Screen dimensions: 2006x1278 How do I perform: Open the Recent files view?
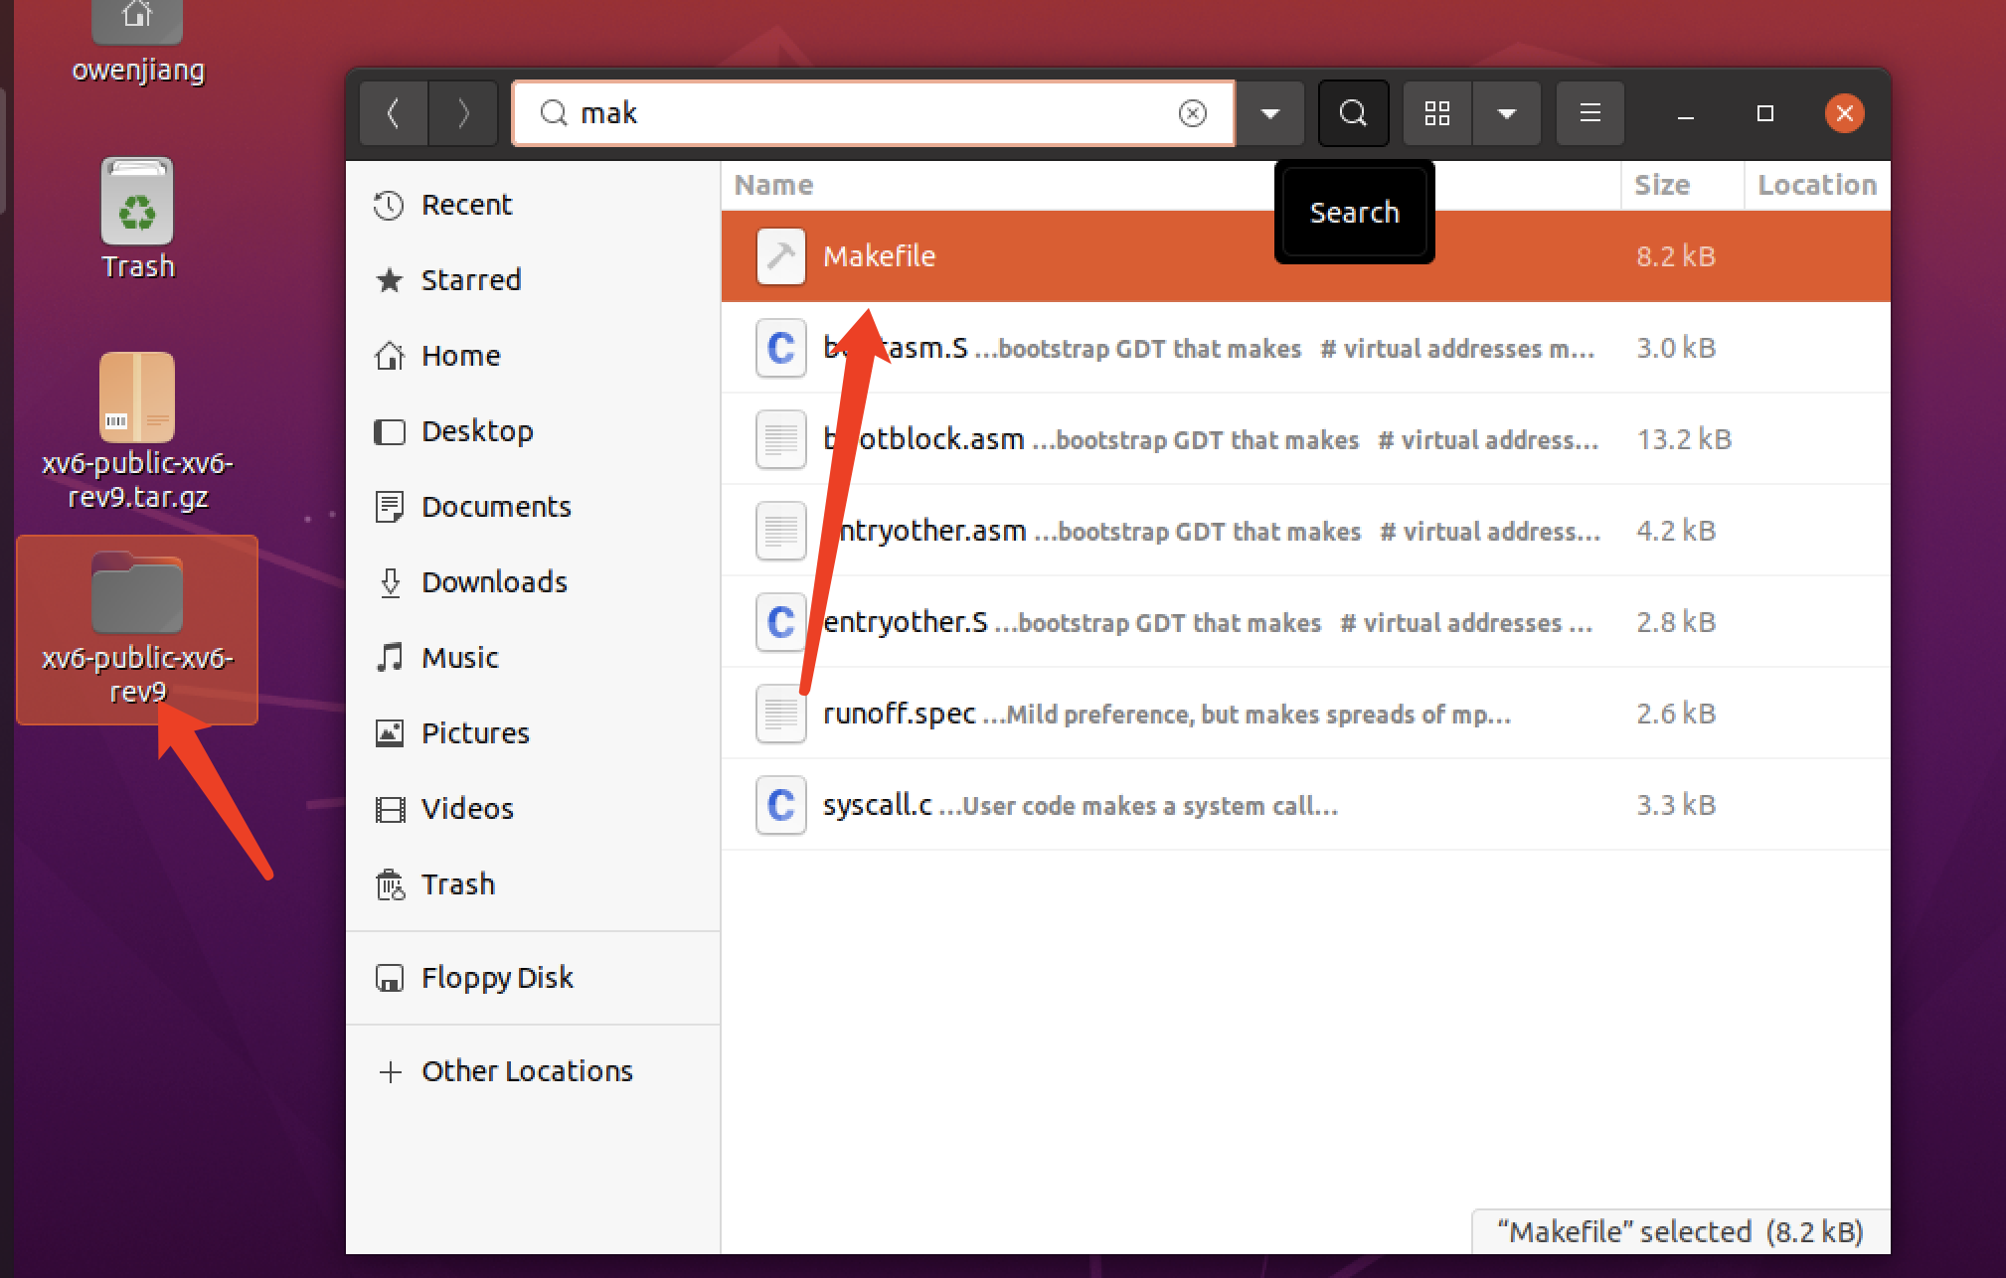coord(465,204)
